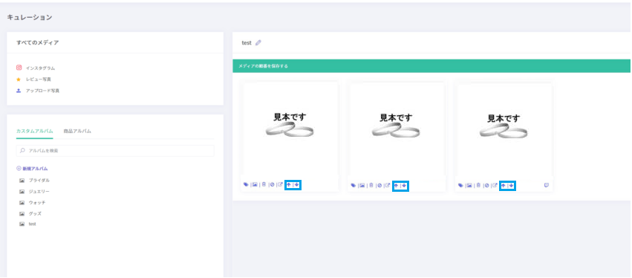
Task: Click the image icon on second media card
Action: click(x=362, y=186)
